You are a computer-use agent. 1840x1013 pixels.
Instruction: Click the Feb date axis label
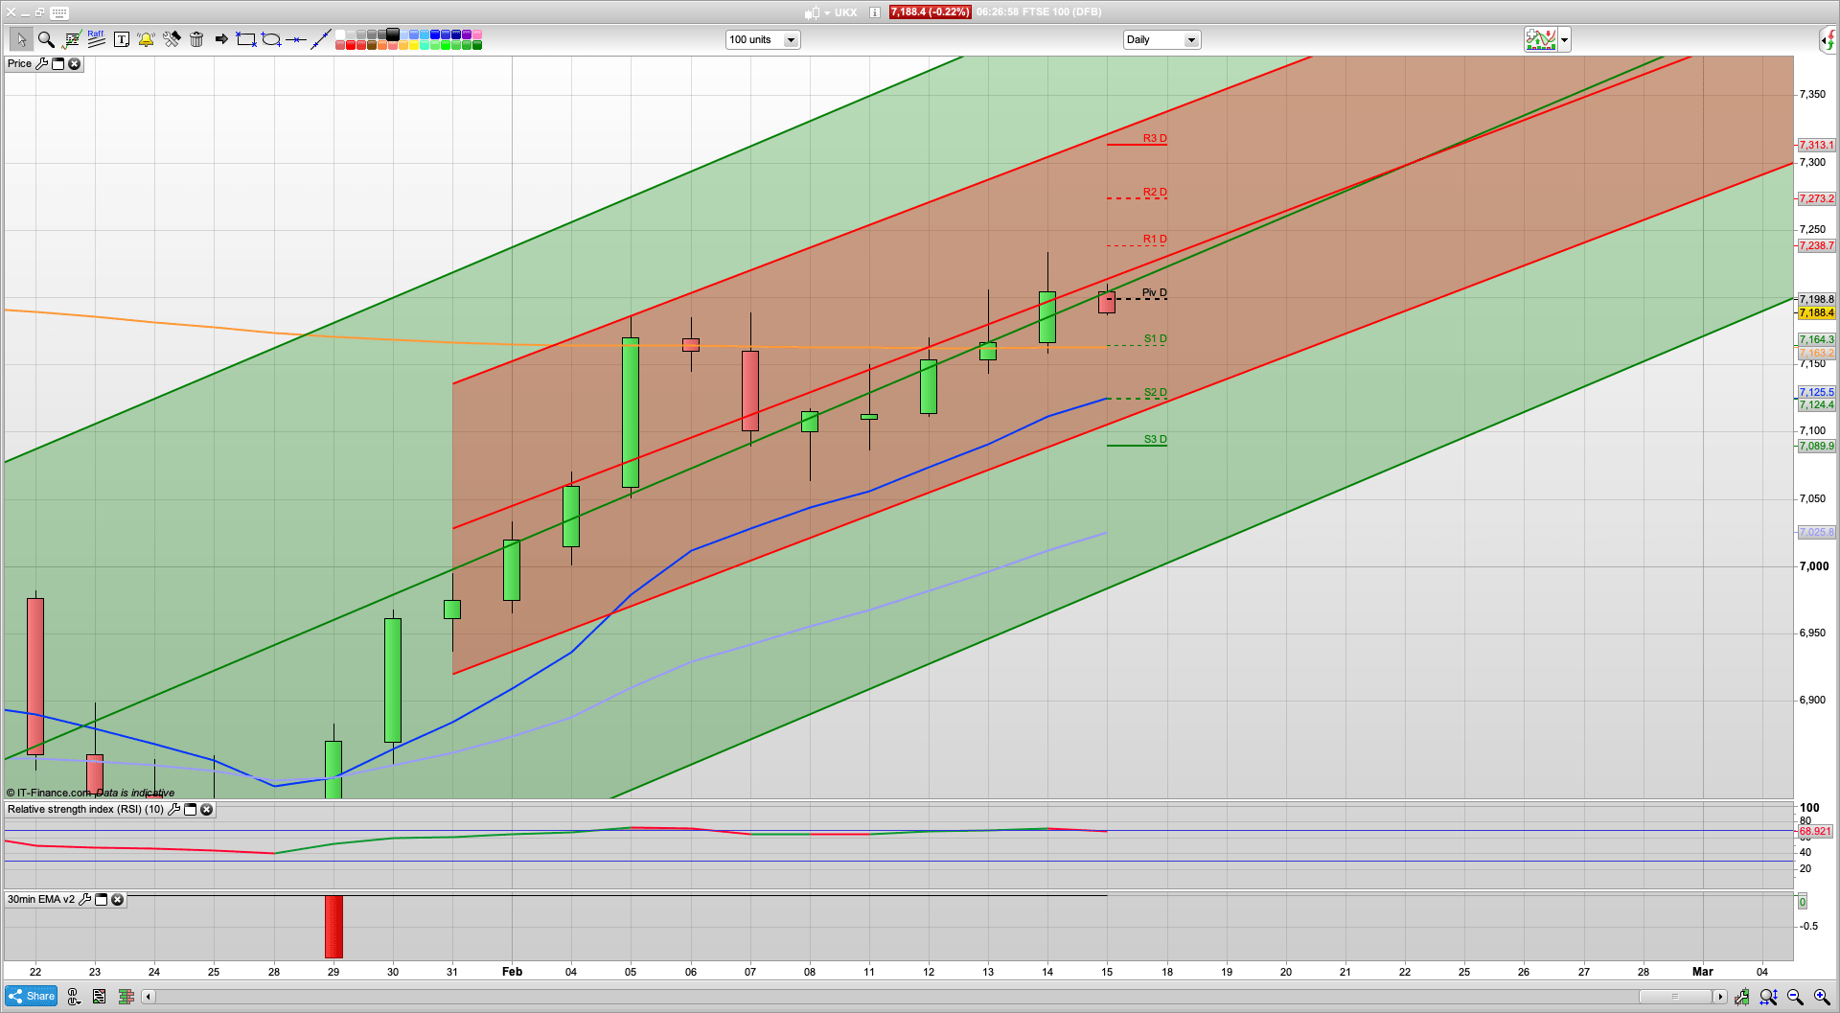coord(513,971)
